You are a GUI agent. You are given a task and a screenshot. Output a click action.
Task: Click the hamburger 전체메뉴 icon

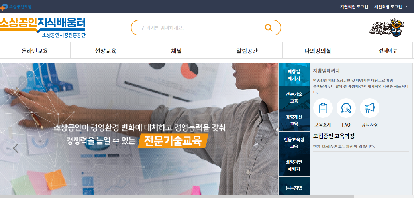(371, 51)
